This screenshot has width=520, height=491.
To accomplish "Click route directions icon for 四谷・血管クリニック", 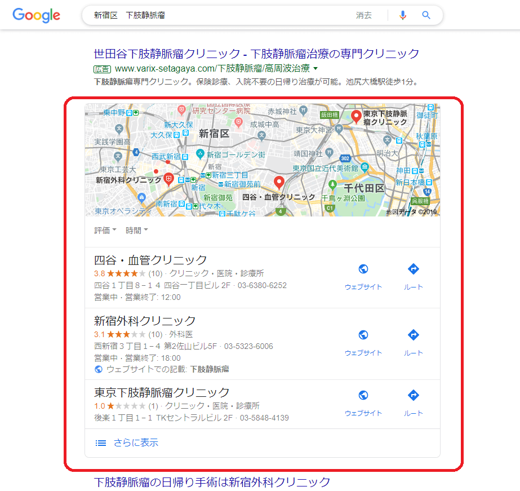I will 413,269.
